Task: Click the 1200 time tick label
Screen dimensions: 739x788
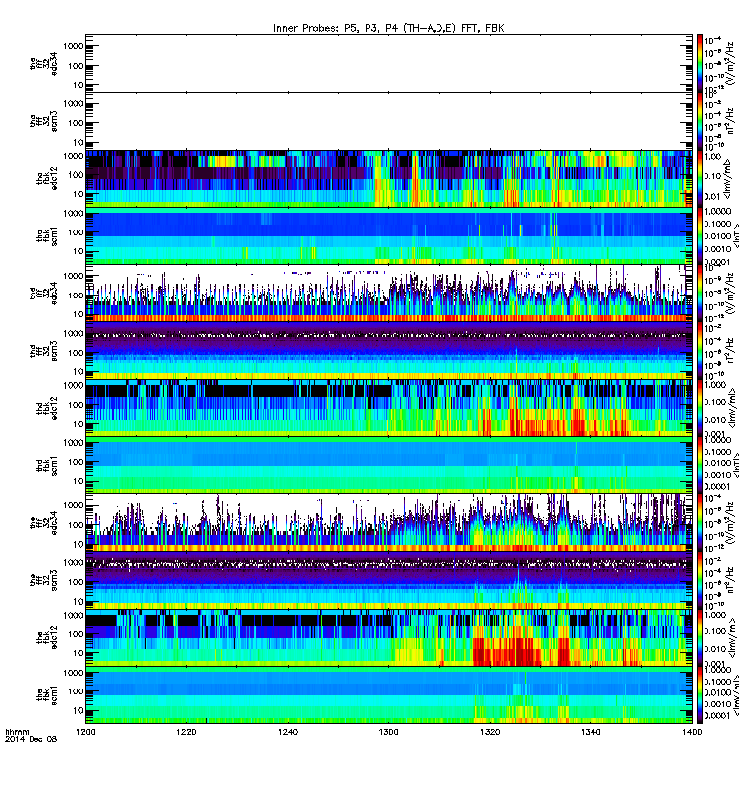Action: click(x=85, y=732)
